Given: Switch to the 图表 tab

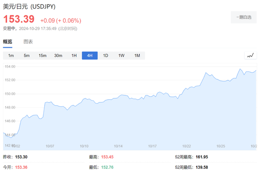Looking at the screenshot, I should (28, 42).
